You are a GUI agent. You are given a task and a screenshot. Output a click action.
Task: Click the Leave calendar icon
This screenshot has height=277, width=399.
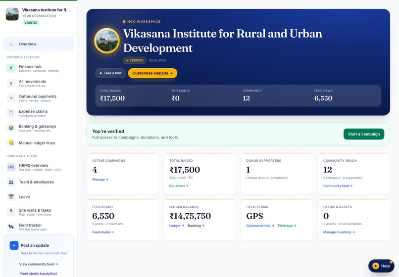click(11, 197)
